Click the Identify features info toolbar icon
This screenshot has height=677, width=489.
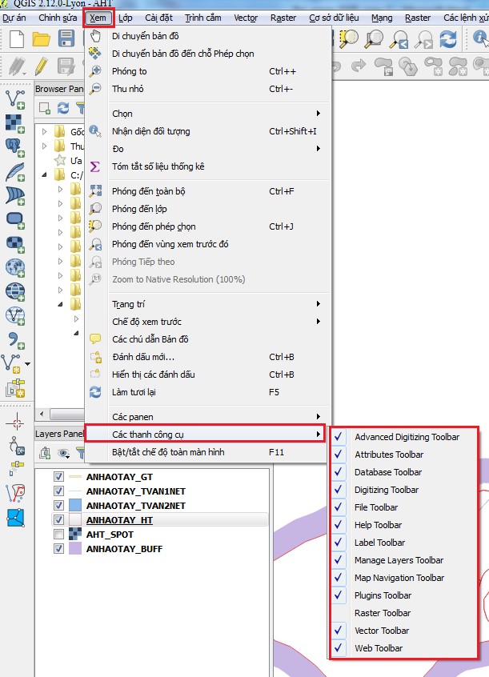[480, 38]
